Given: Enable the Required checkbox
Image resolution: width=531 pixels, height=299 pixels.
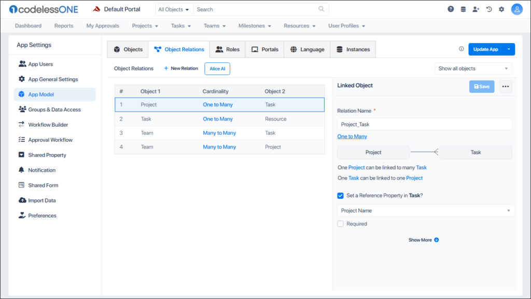Looking at the screenshot, I should (x=341, y=224).
